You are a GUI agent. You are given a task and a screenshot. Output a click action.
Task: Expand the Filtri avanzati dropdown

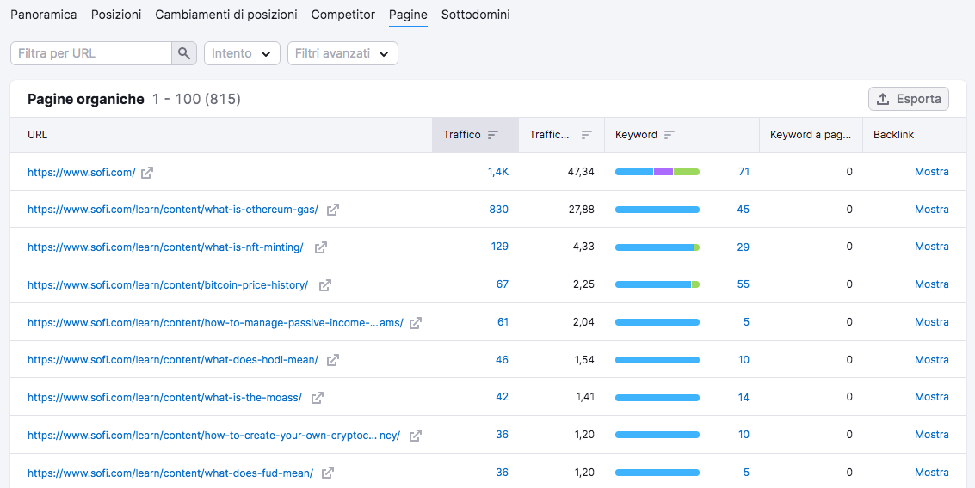click(x=342, y=53)
